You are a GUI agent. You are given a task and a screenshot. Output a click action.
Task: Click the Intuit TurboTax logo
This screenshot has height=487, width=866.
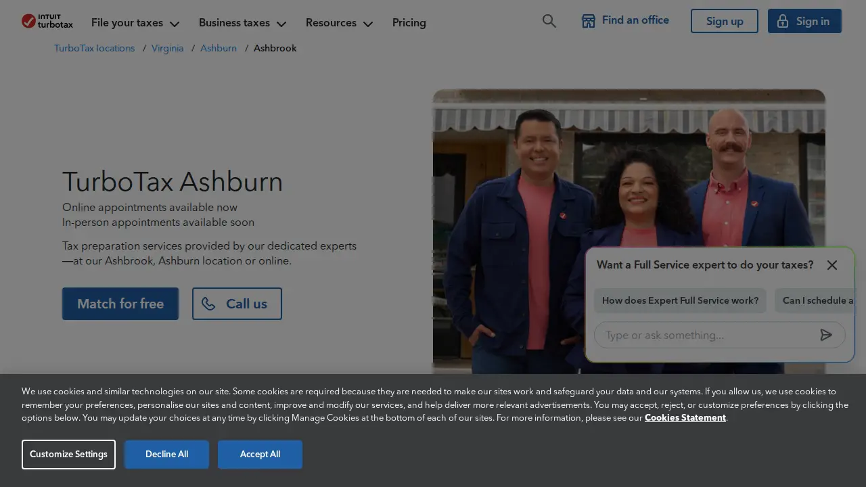(x=47, y=21)
